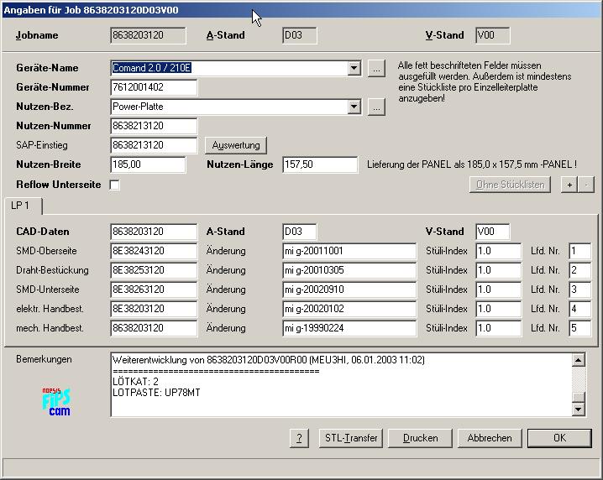Click the top V-Stand field next to Jobname
This screenshot has height=480, width=603.
493,35
